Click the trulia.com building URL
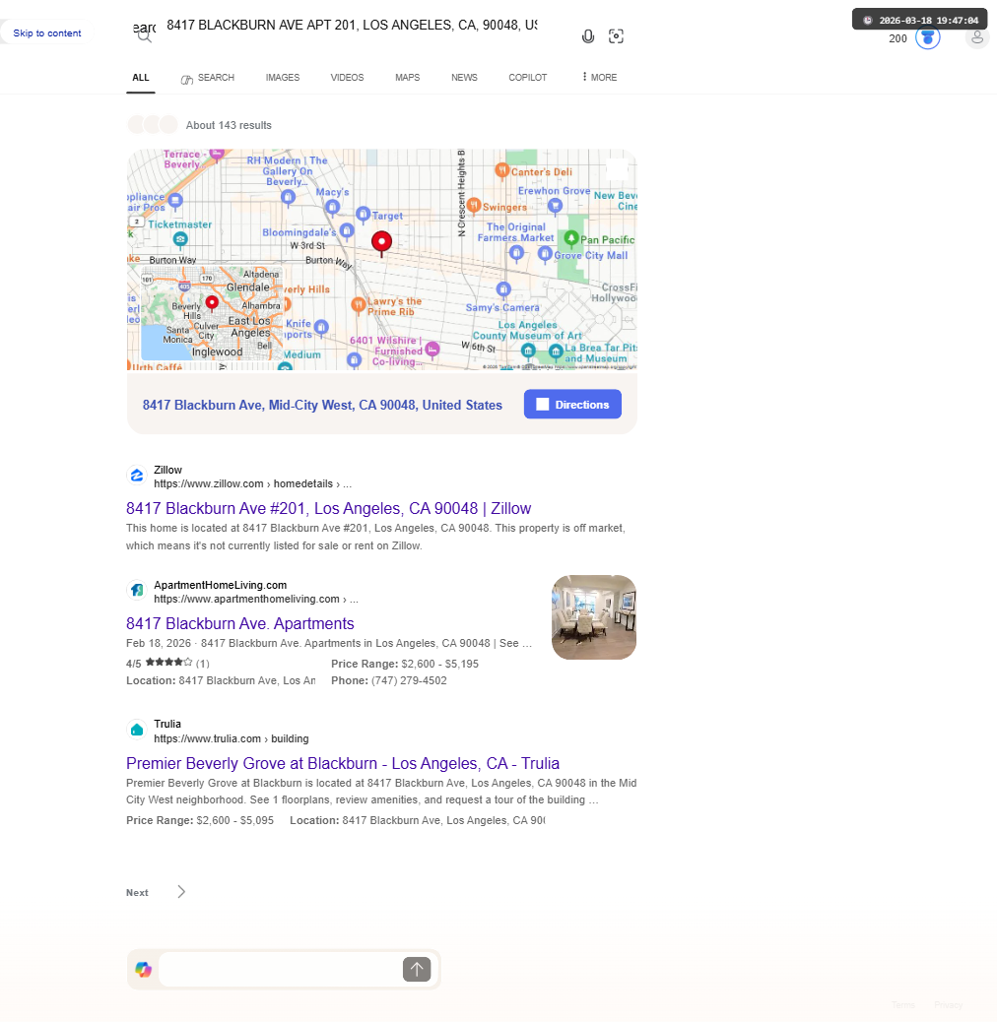 point(231,738)
